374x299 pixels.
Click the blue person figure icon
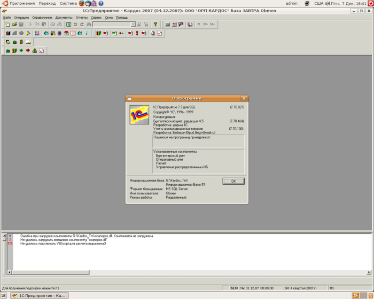pyautogui.click(x=59, y=33)
